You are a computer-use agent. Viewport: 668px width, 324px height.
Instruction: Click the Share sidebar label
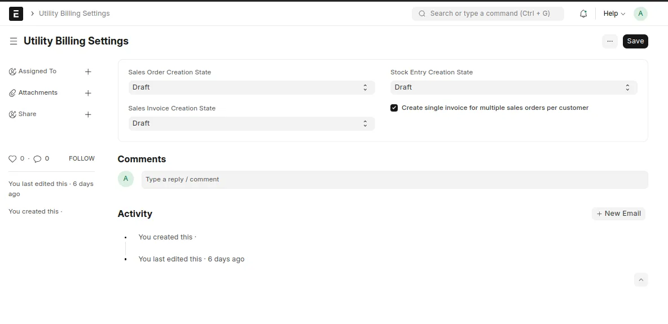(27, 114)
